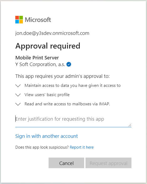Image resolution: width=147 pixels, height=184 pixels.
Task: Click the Does this app look suspicious text
Action: (42, 147)
